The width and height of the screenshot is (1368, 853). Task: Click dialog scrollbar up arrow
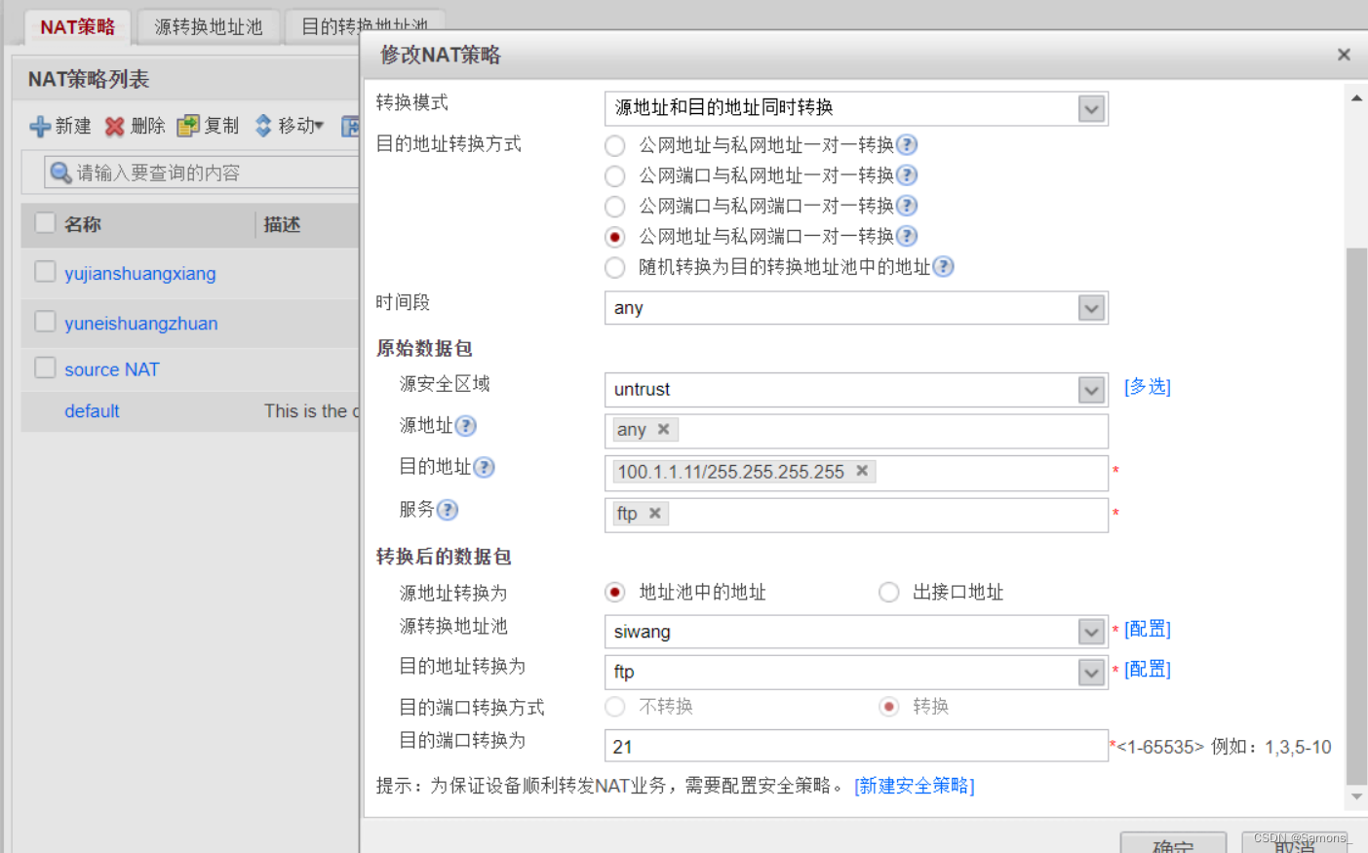[1356, 97]
